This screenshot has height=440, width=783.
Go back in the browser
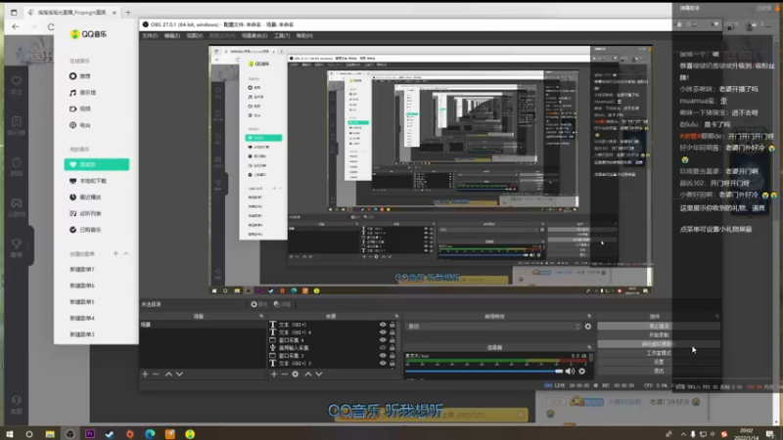tap(16, 27)
